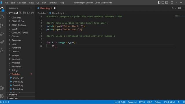185x104 pixels.
Task: Open the Edit menu
Action: (x=13, y=3)
